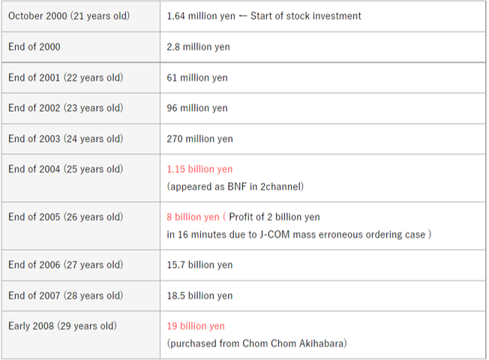Image resolution: width=489 pixels, height=360 pixels.
Task: Click the red "19 billion yen" text
Action: [196, 326]
